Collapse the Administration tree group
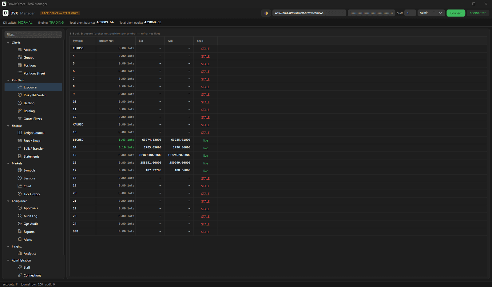This screenshot has width=492, height=287. pyautogui.click(x=8, y=260)
